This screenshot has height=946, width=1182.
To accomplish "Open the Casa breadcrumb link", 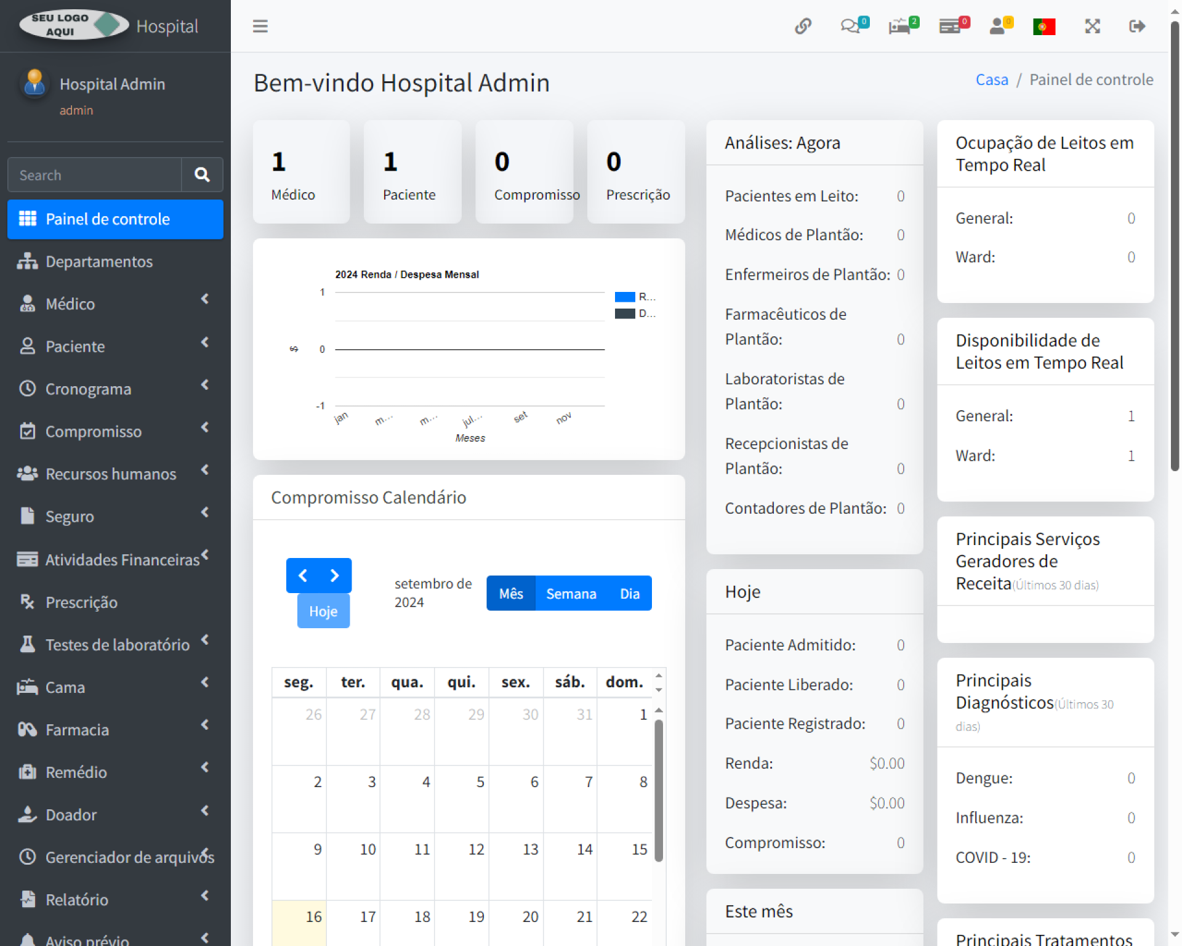I will pos(992,79).
